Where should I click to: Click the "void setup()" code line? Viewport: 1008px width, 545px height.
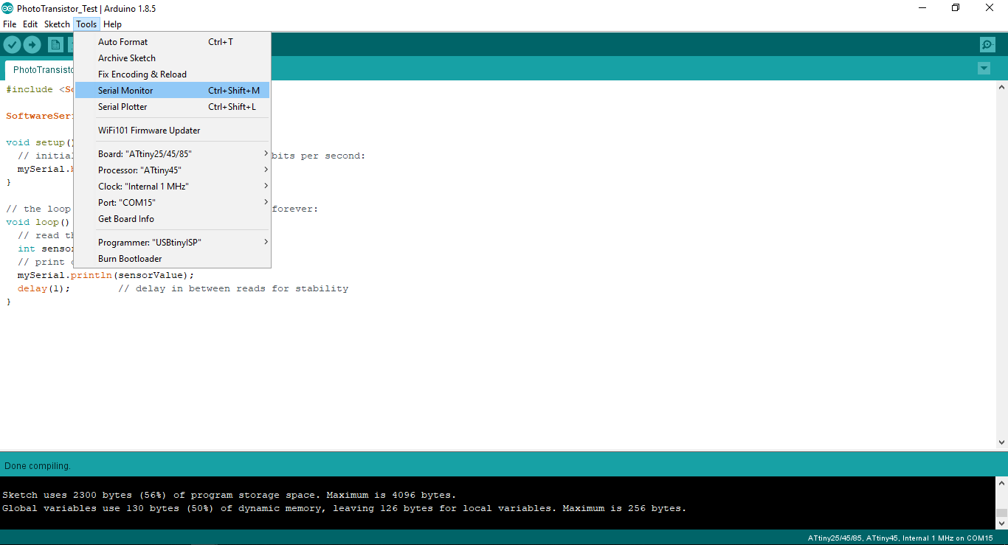tap(40, 142)
